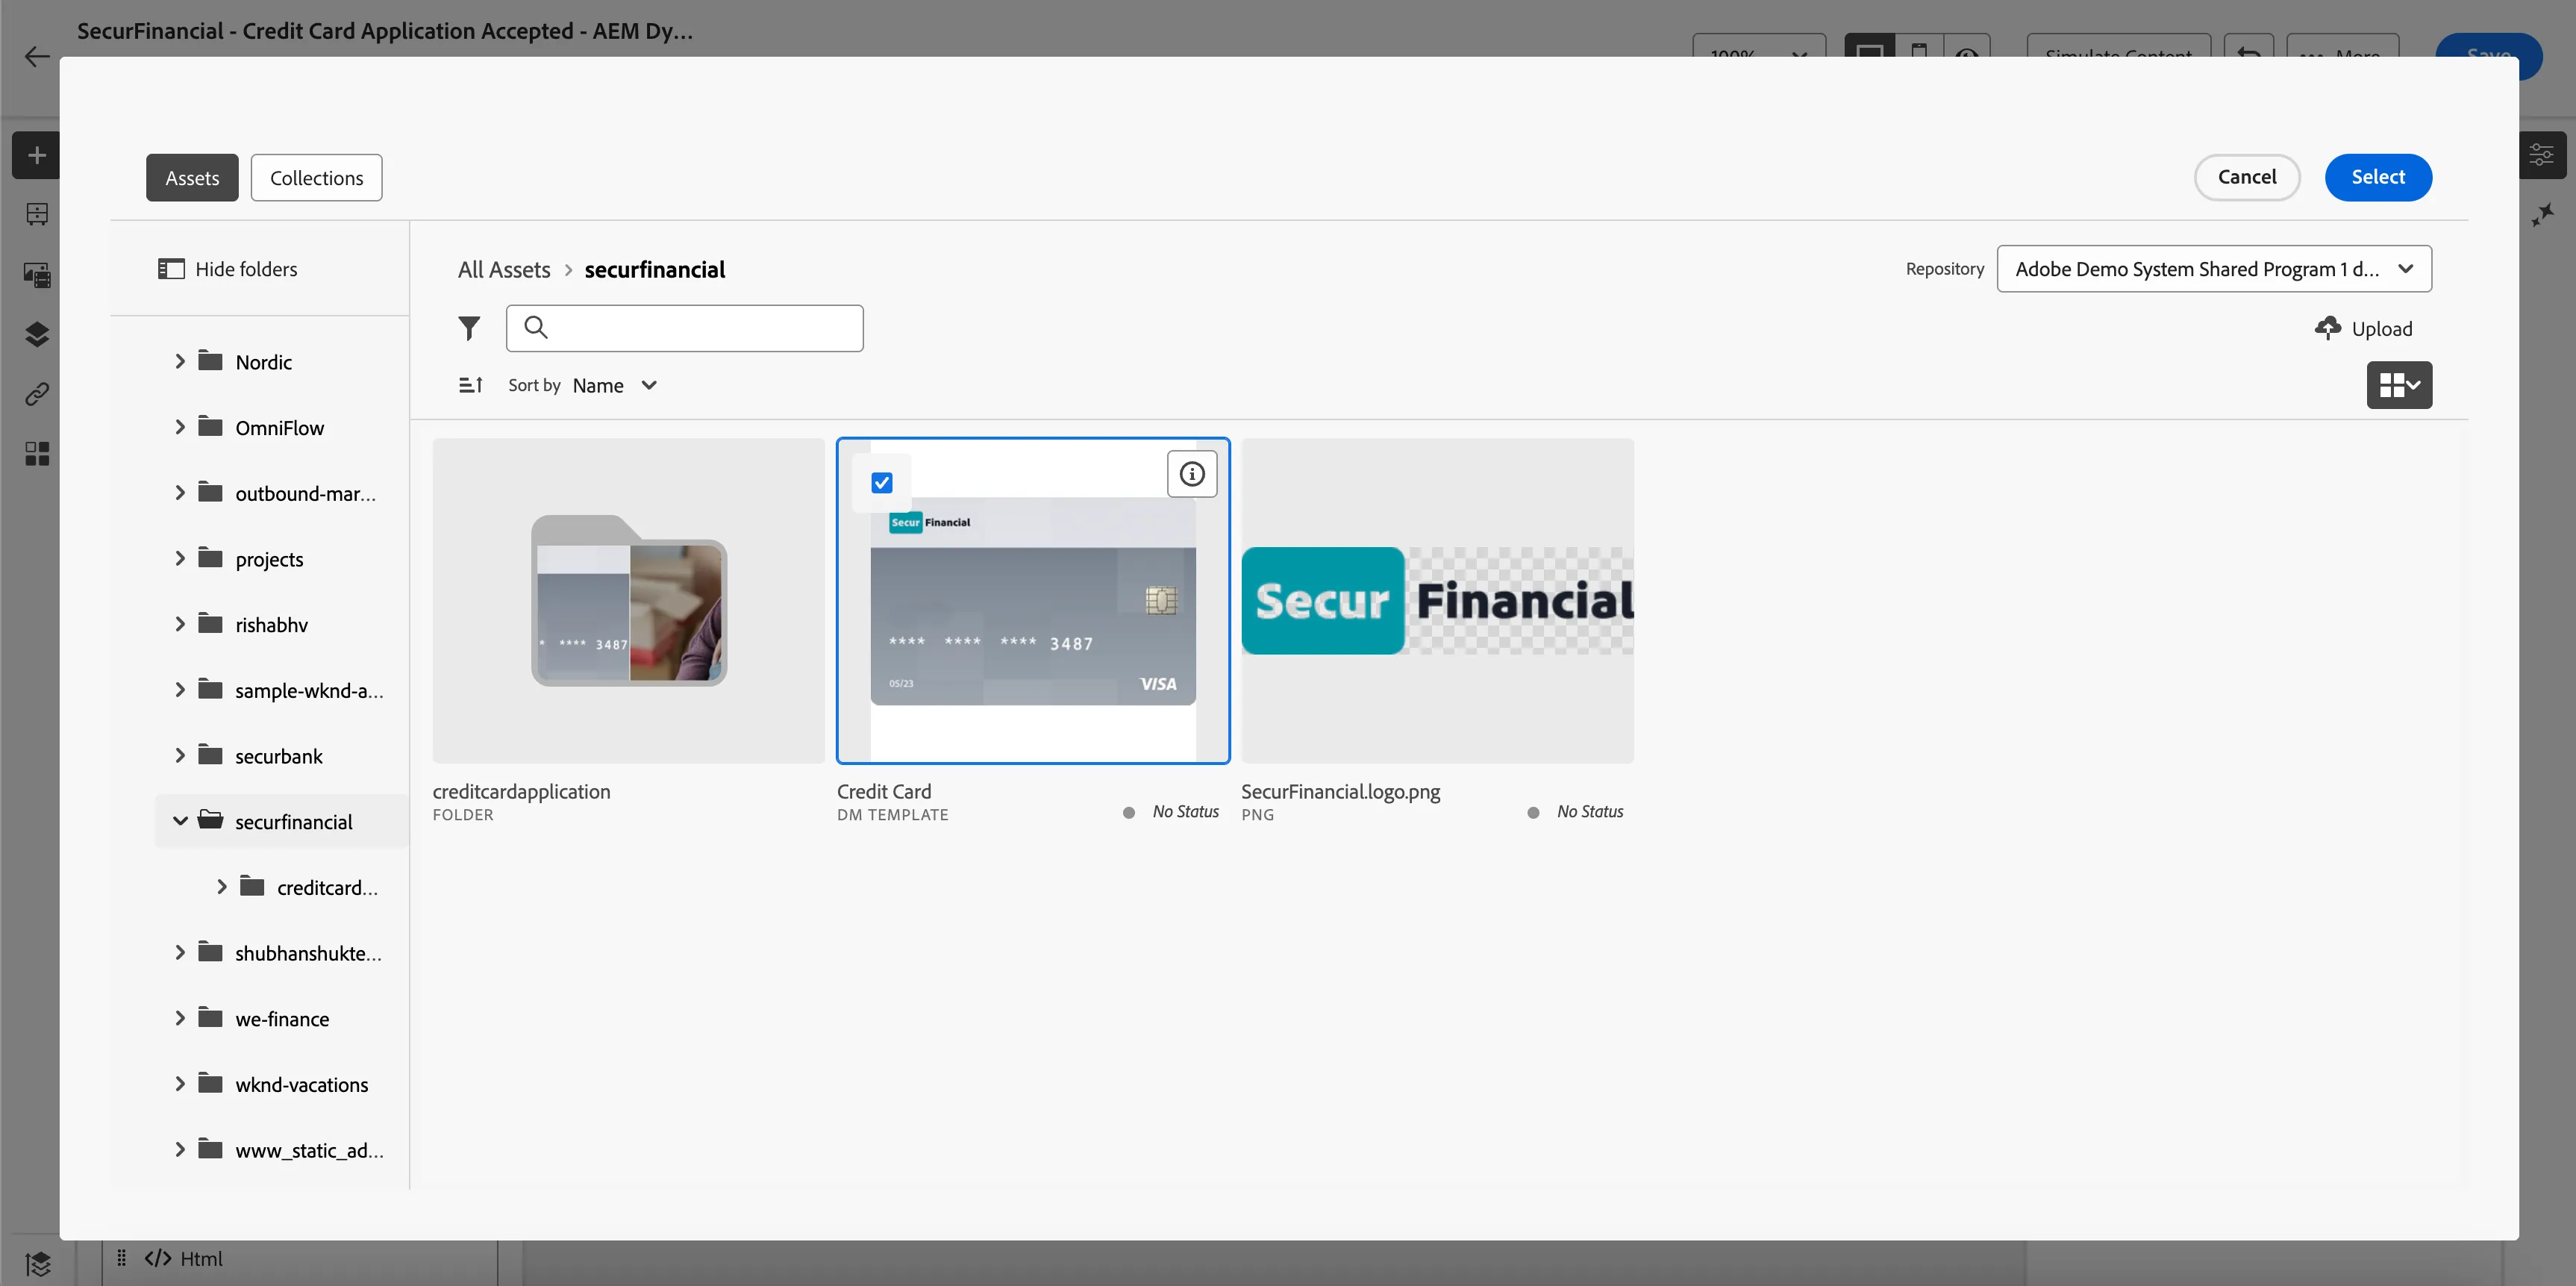Click the Html label in bottom bar
This screenshot has width=2576, height=1286.
[201, 1259]
